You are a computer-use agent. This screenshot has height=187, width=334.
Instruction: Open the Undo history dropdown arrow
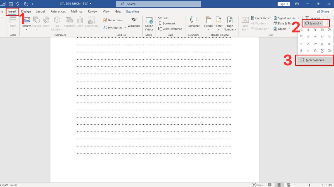pos(21,4)
